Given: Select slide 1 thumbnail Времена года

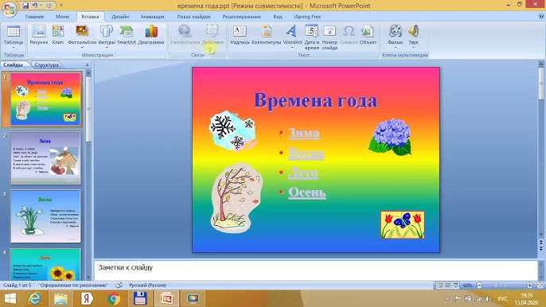Looking at the screenshot, I should click(46, 99).
